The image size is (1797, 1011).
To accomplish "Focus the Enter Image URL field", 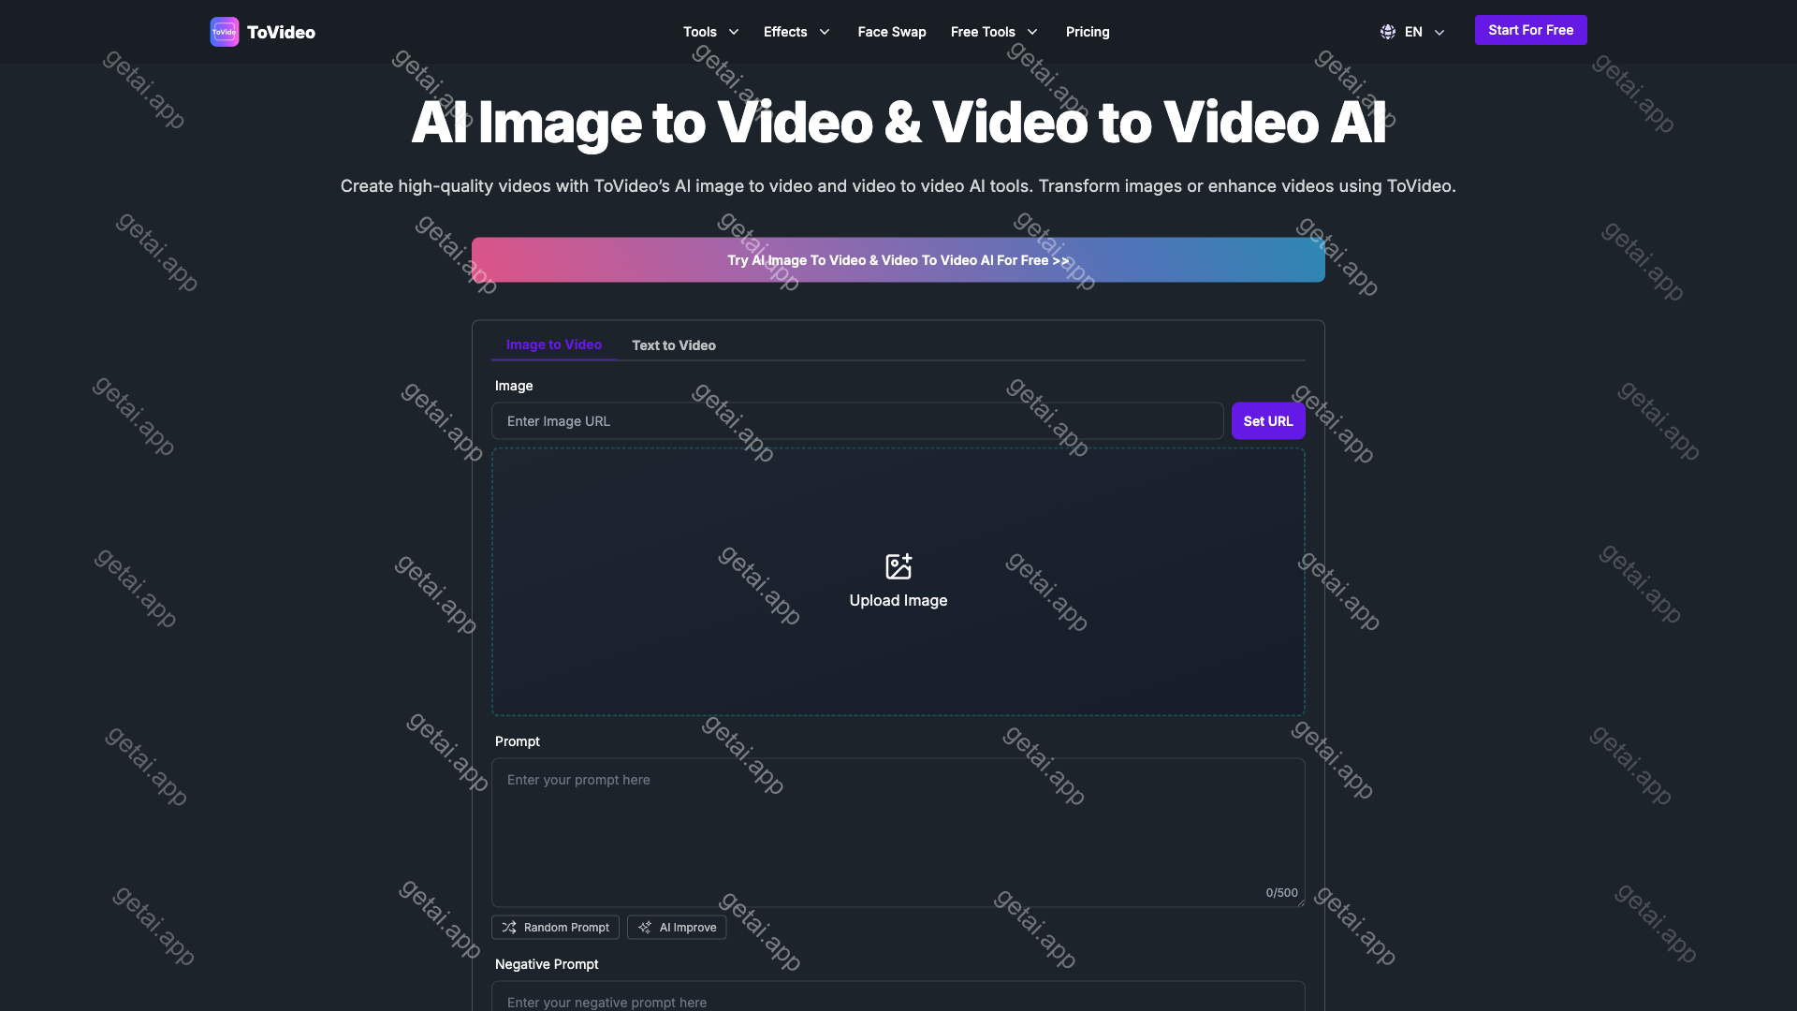I will click(x=857, y=421).
